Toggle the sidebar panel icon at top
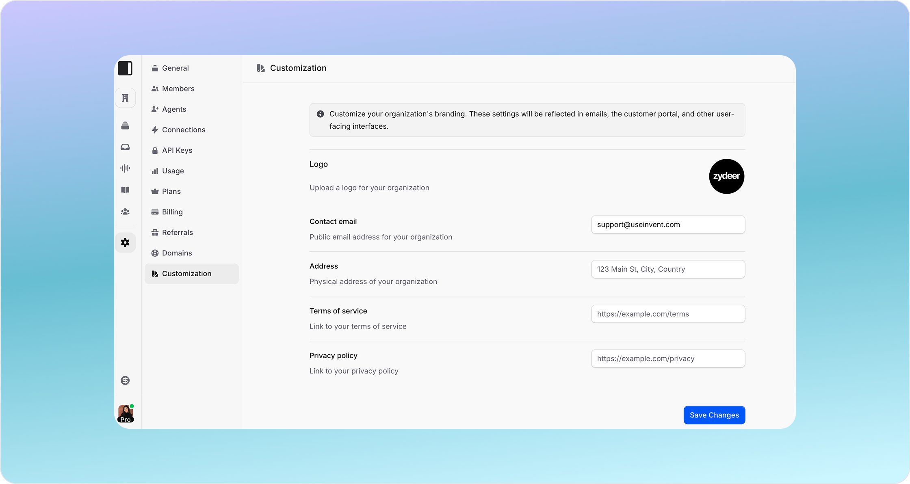The height and width of the screenshot is (484, 910). tap(125, 68)
